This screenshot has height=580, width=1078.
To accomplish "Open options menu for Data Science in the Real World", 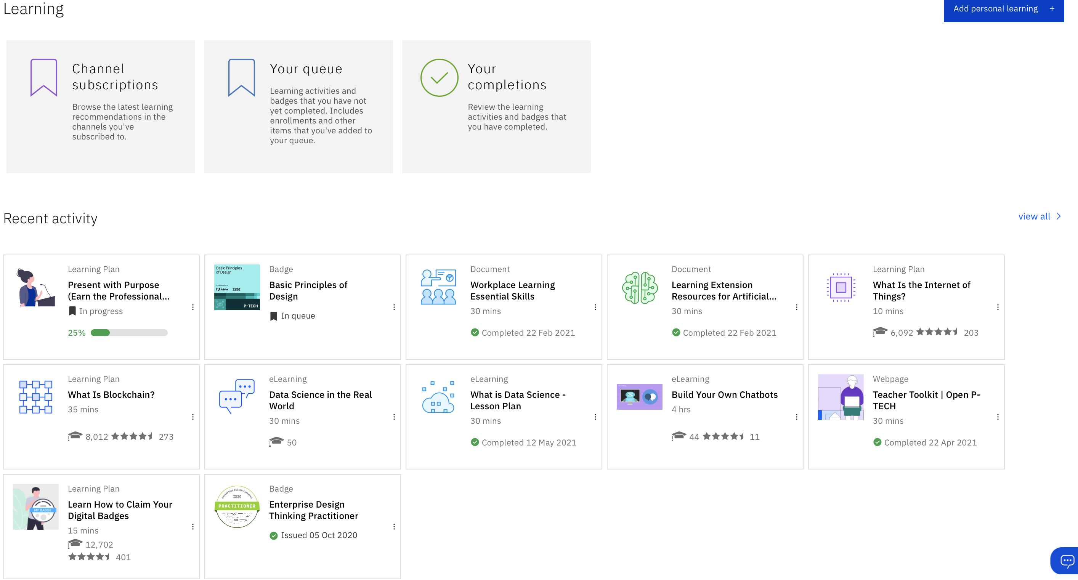I will point(394,417).
